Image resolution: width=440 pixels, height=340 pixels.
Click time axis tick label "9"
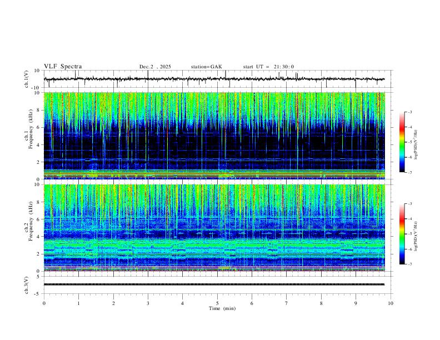(x=356, y=303)
